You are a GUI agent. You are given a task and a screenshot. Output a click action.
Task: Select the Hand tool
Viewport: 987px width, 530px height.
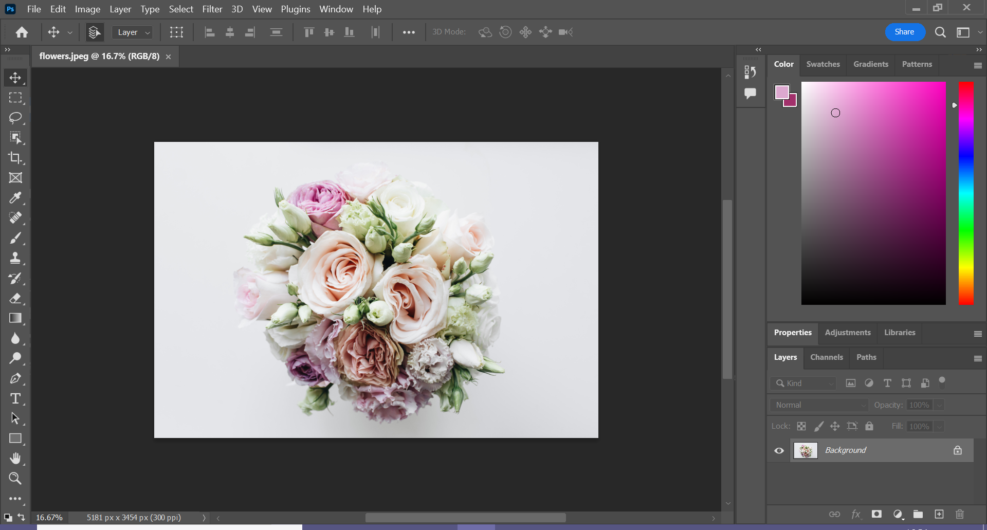click(x=15, y=459)
